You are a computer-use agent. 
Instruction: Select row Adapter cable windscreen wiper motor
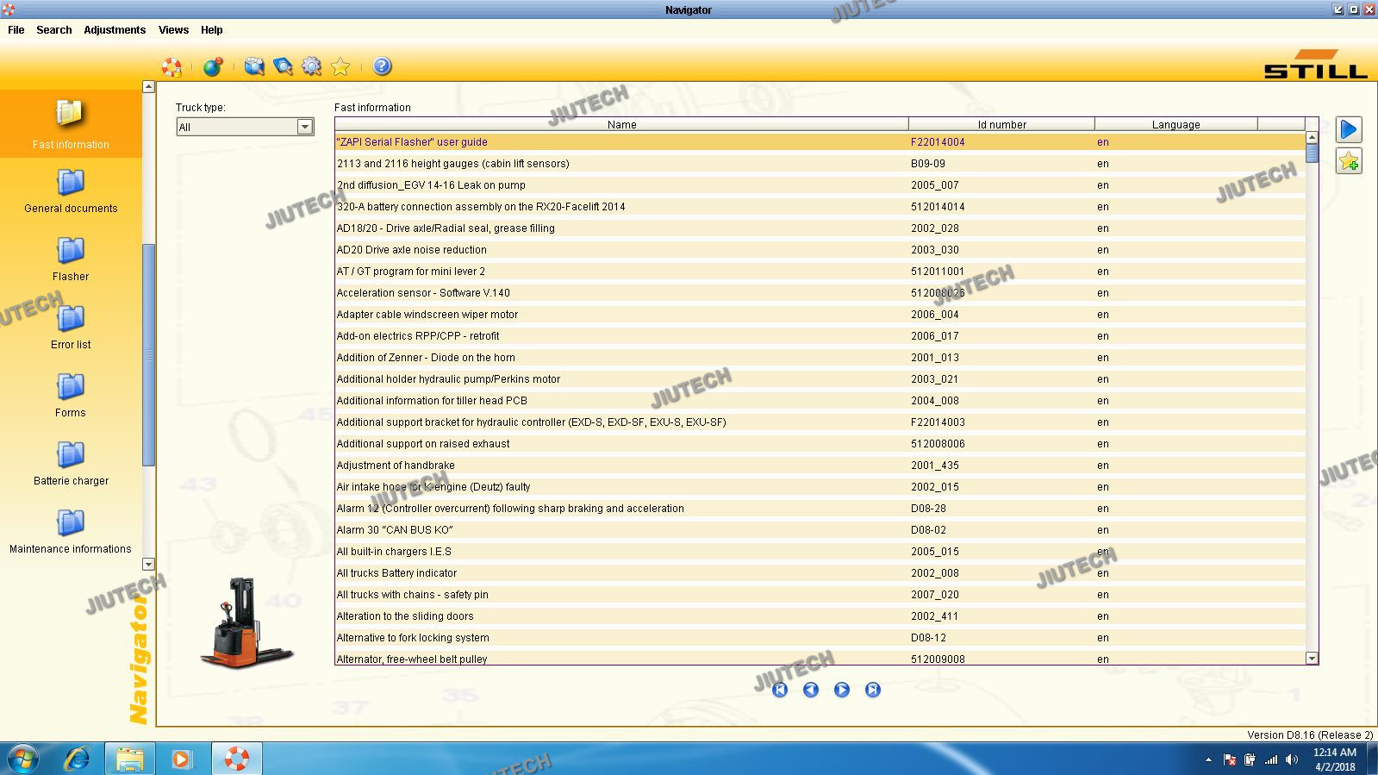coord(820,315)
